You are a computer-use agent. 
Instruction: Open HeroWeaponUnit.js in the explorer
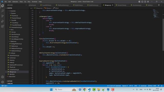[17, 39]
